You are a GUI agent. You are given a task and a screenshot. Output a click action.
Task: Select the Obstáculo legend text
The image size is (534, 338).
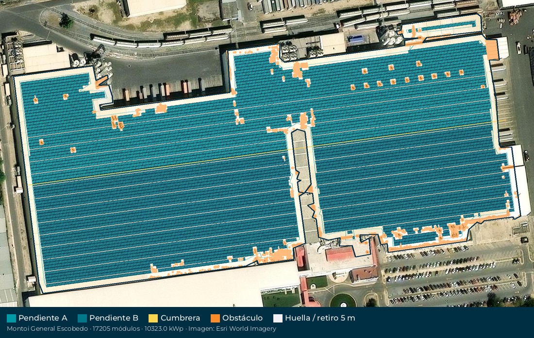pos(242,318)
